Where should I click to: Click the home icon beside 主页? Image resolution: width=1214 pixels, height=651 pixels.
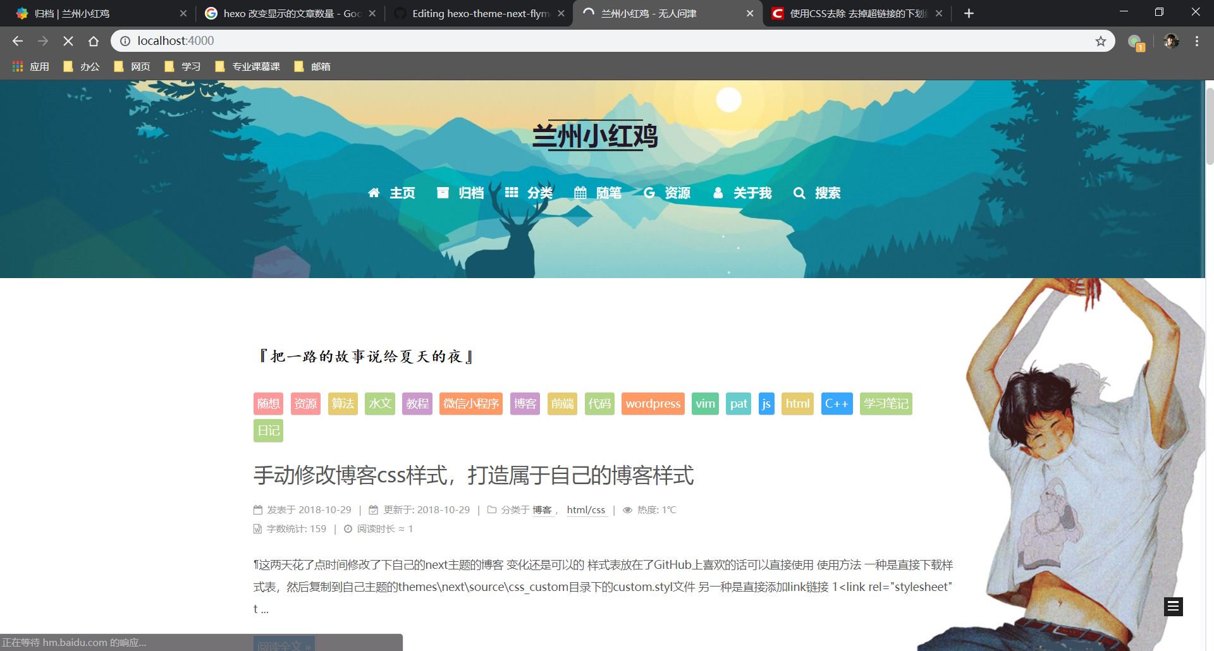pyautogui.click(x=374, y=193)
